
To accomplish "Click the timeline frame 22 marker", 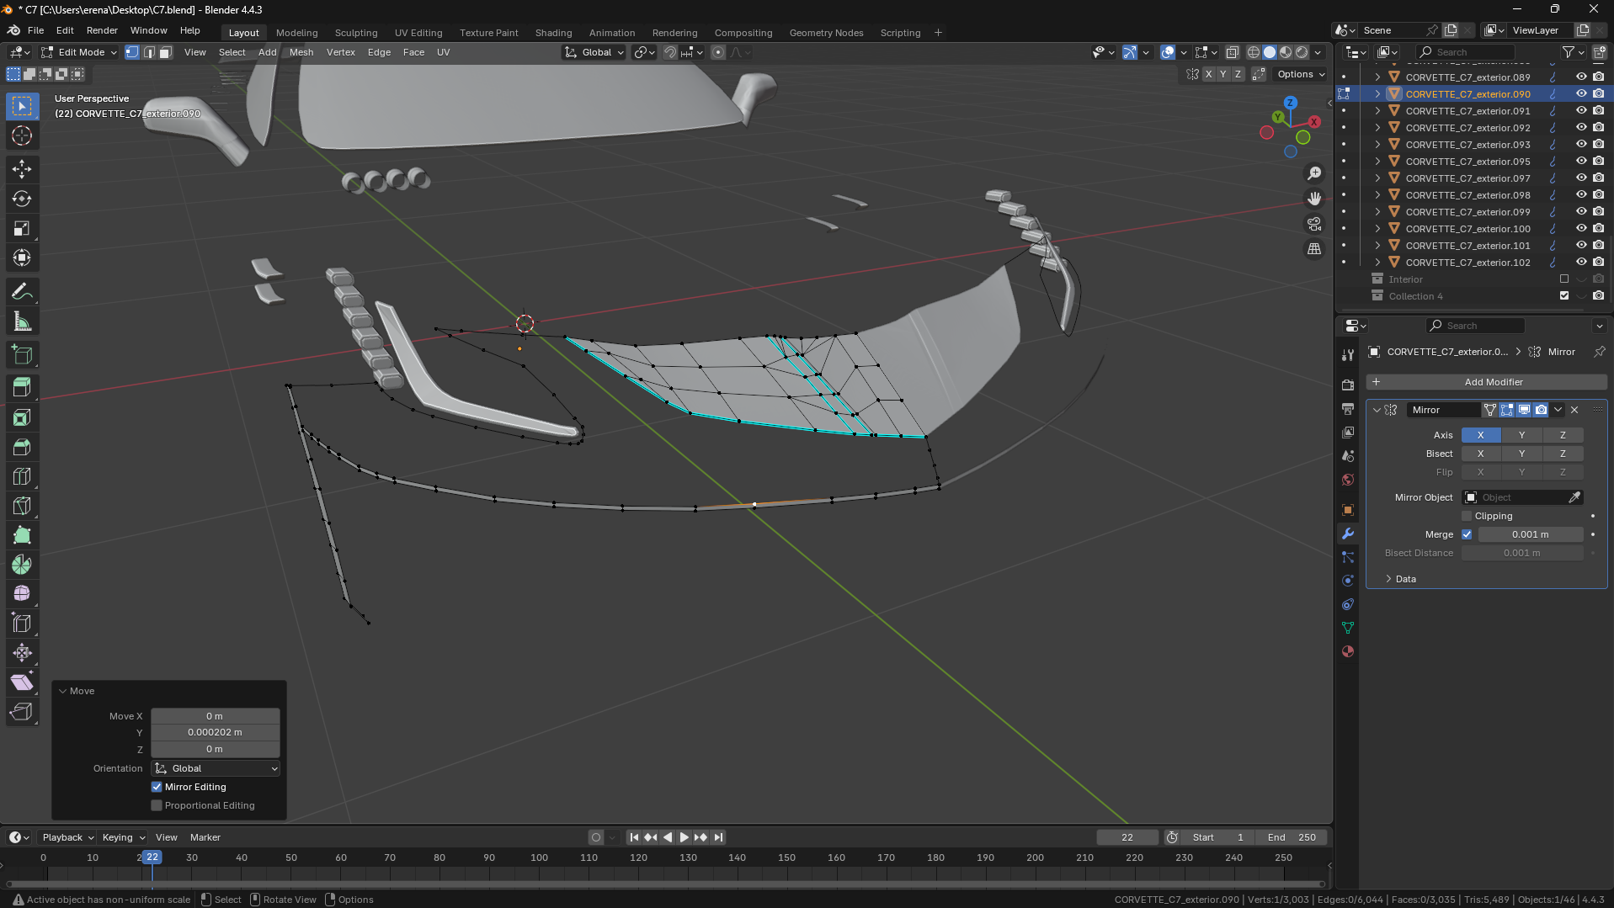I will point(152,858).
